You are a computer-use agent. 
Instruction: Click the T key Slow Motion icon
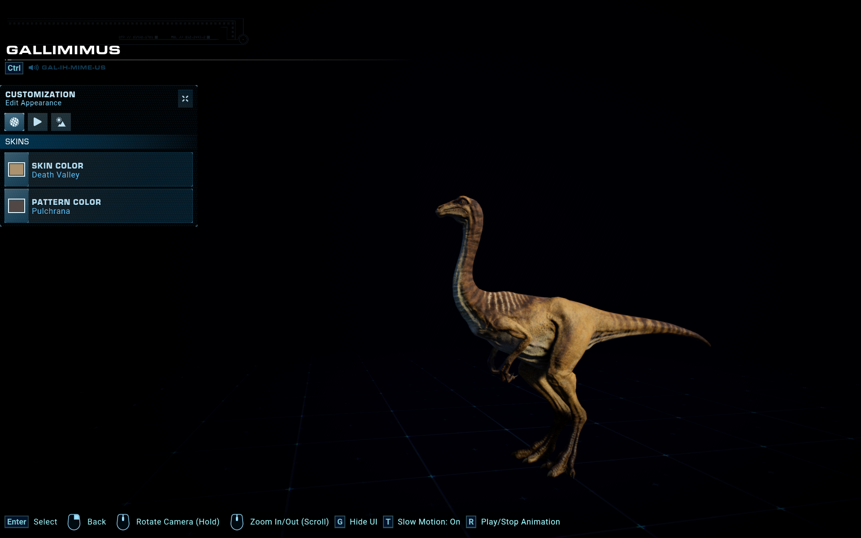pos(388,522)
